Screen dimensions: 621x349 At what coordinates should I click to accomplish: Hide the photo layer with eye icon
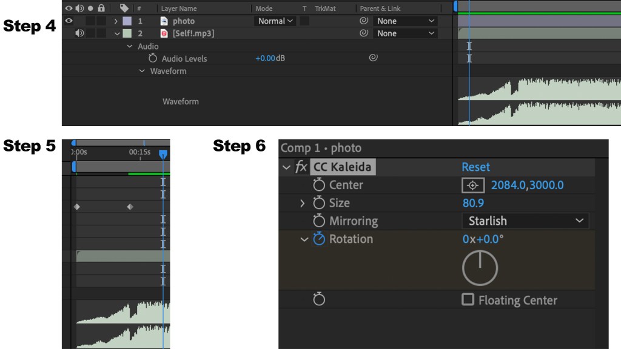click(69, 21)
